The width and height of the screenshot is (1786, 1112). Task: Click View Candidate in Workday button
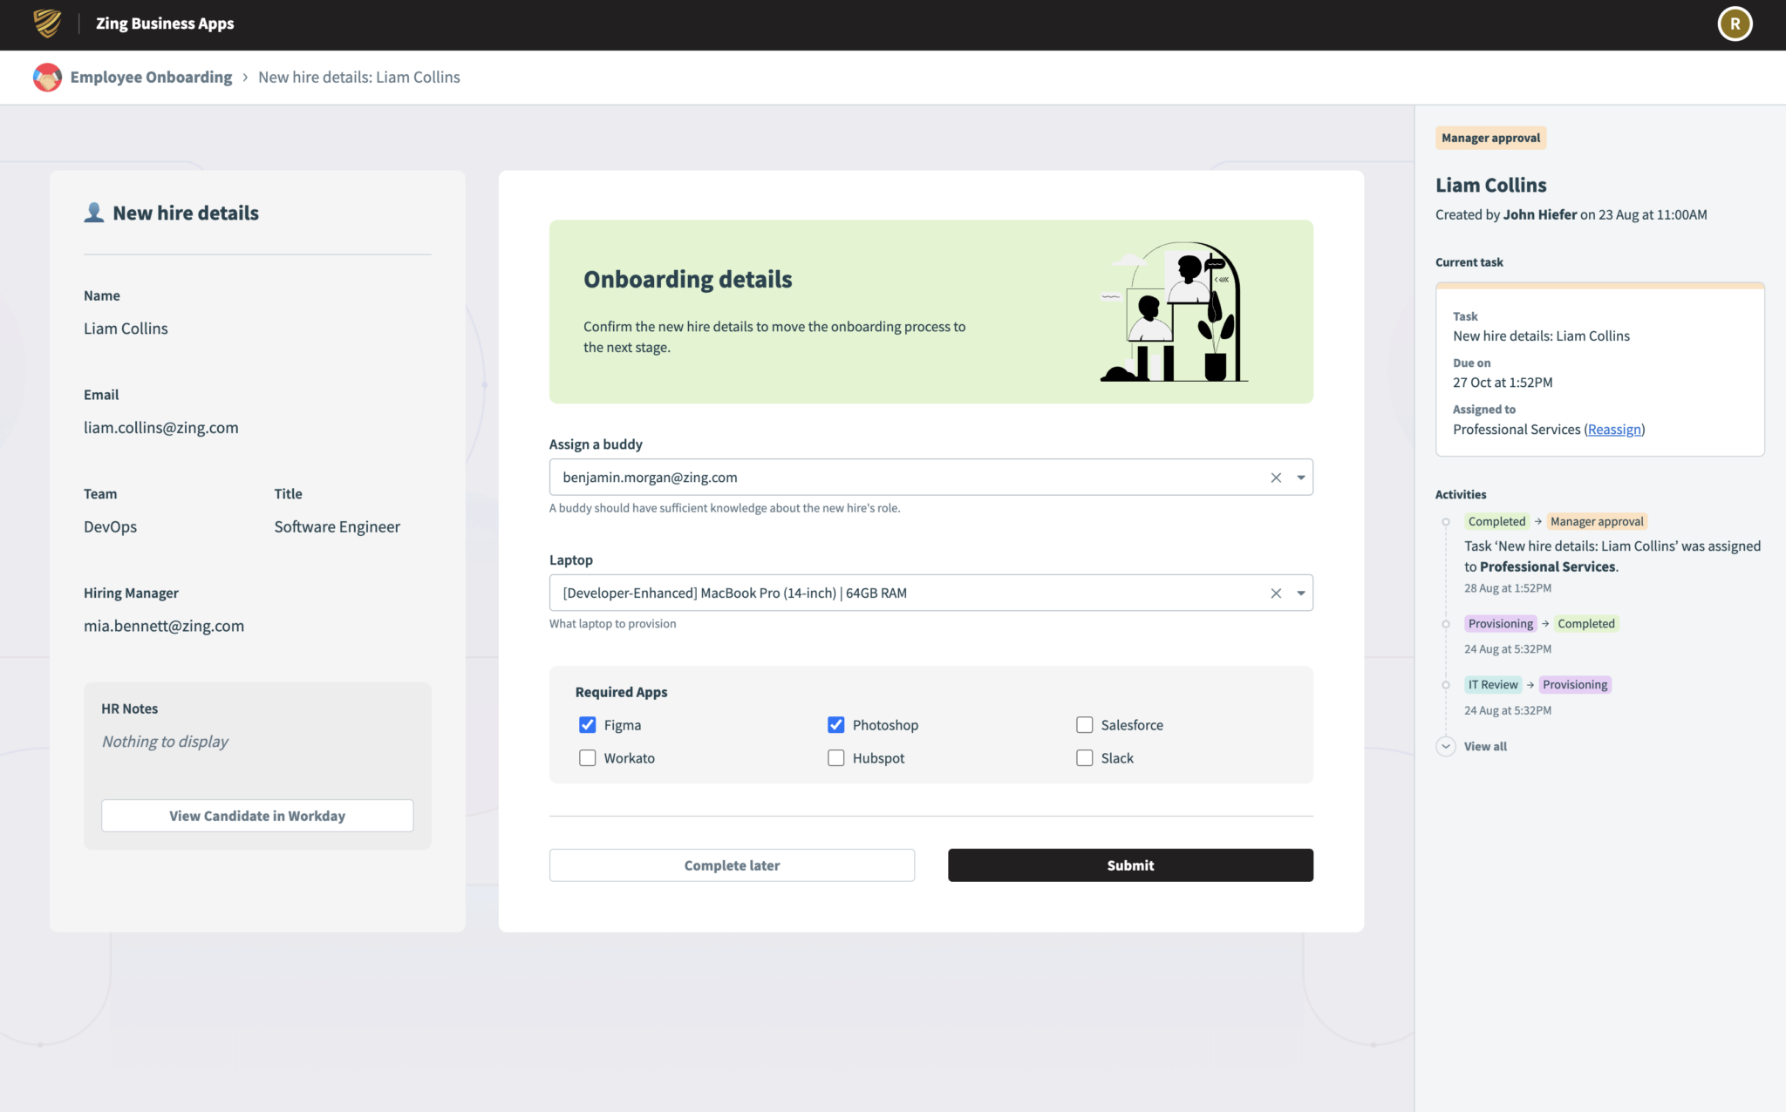[257, 816]
